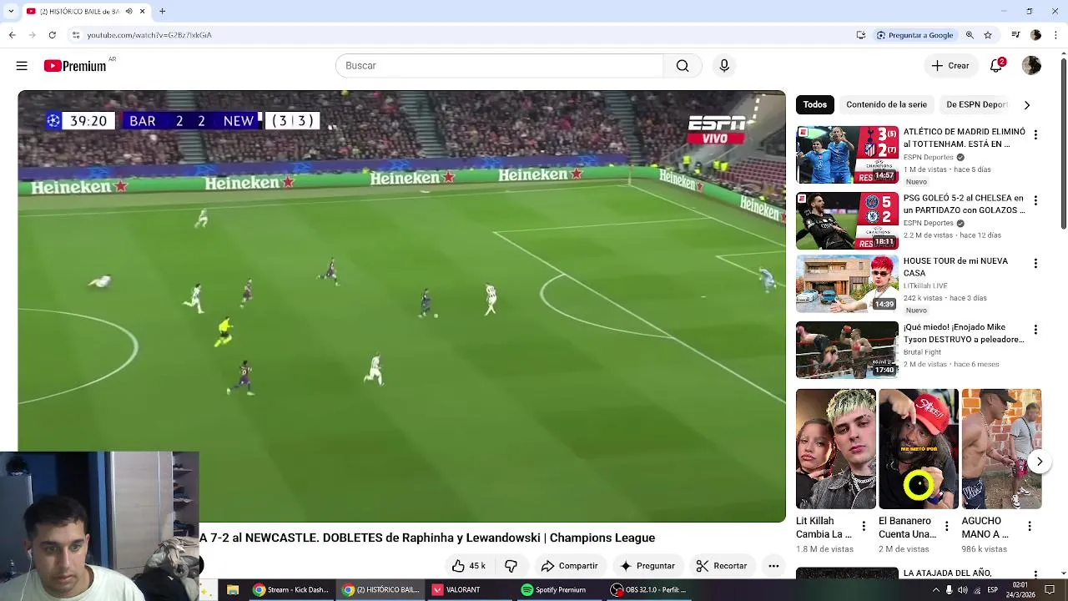Viewport: 1068px width, 601px height.
Task: Open a new browser tab
Action: pyautogui.click(x=162, y=12)
